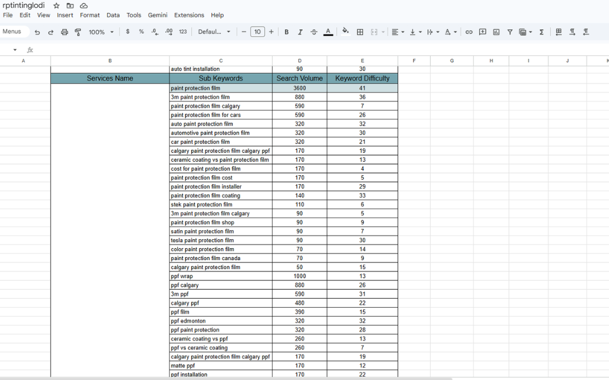
Task: Click the format as currency button
Action: [x=127, y=32]
